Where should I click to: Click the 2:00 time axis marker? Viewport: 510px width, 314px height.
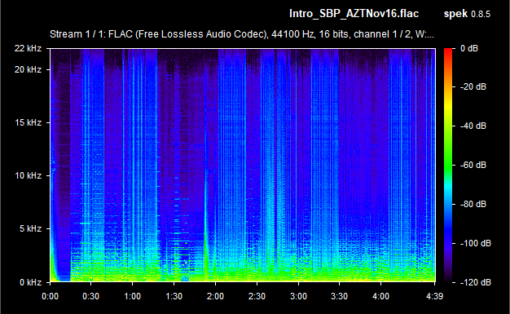click(x=215, y=296)
